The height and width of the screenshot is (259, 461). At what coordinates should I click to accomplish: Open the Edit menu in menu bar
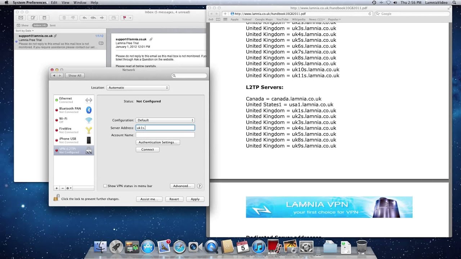pos(54,3)
